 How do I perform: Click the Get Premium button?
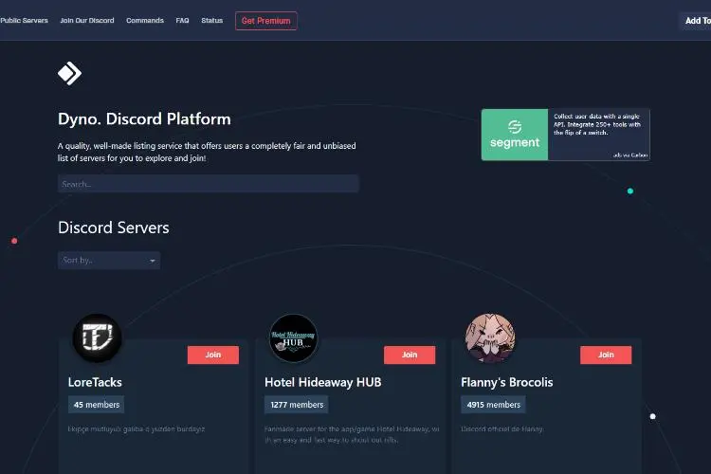[x=266, y=21]
